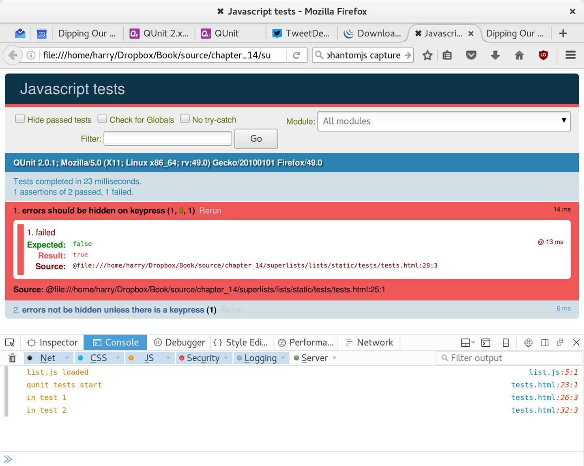
Task: Rerun the failed keypress test
Action: pyautogui.click(x=210, y=211)
